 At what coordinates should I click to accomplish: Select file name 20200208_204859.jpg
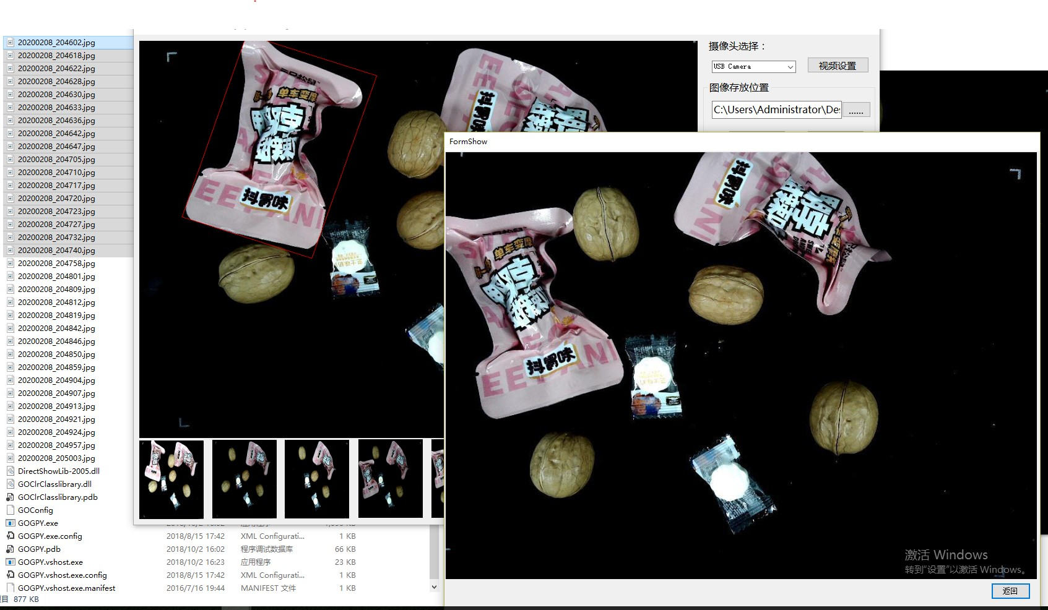pos(56,367)
